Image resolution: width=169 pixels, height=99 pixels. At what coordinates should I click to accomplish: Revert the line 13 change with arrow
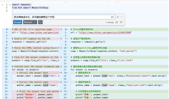tap(61, 57)
